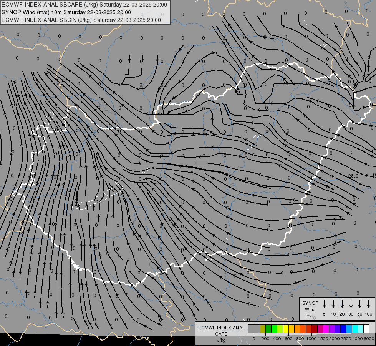Click the 4000 tick label on CAPE scale
This screenshot has width=376, height=346.
click(x=358, y=339)
